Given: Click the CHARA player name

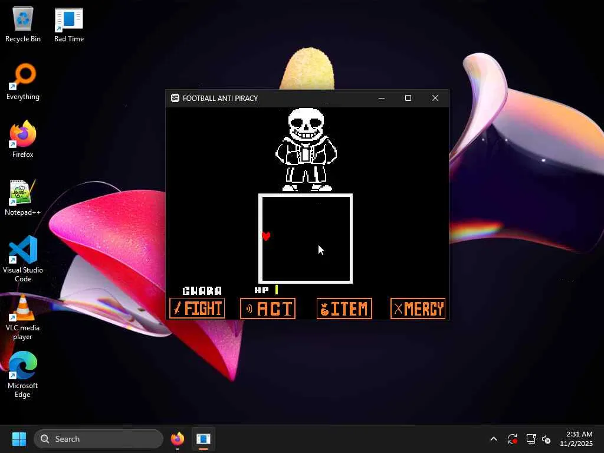Looking at the screenshot, I should tap(202, 290).
